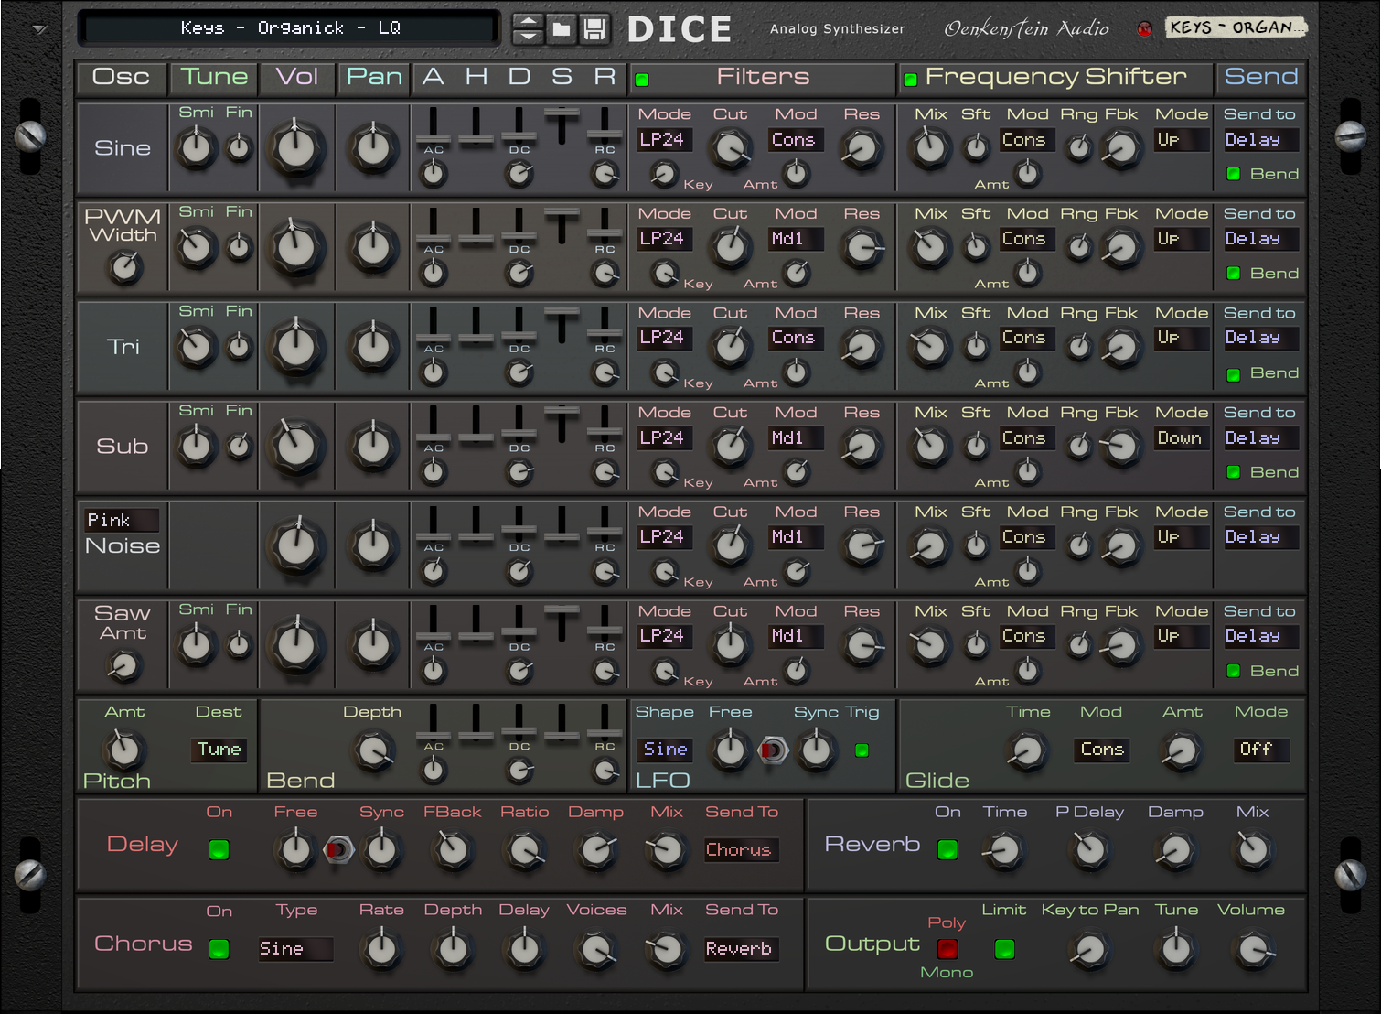Toggle the Chorus On LED
Image resolution: width=1381 pixels, height=1014 pixels.
[x=219, y=949]
